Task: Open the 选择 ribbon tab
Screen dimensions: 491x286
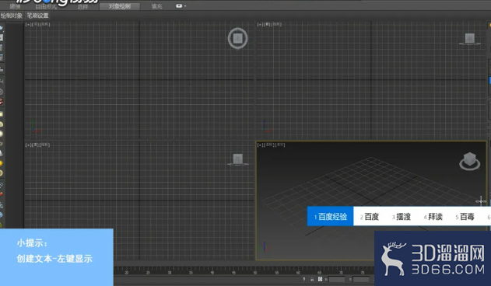Action: click(x=82, y=6)
